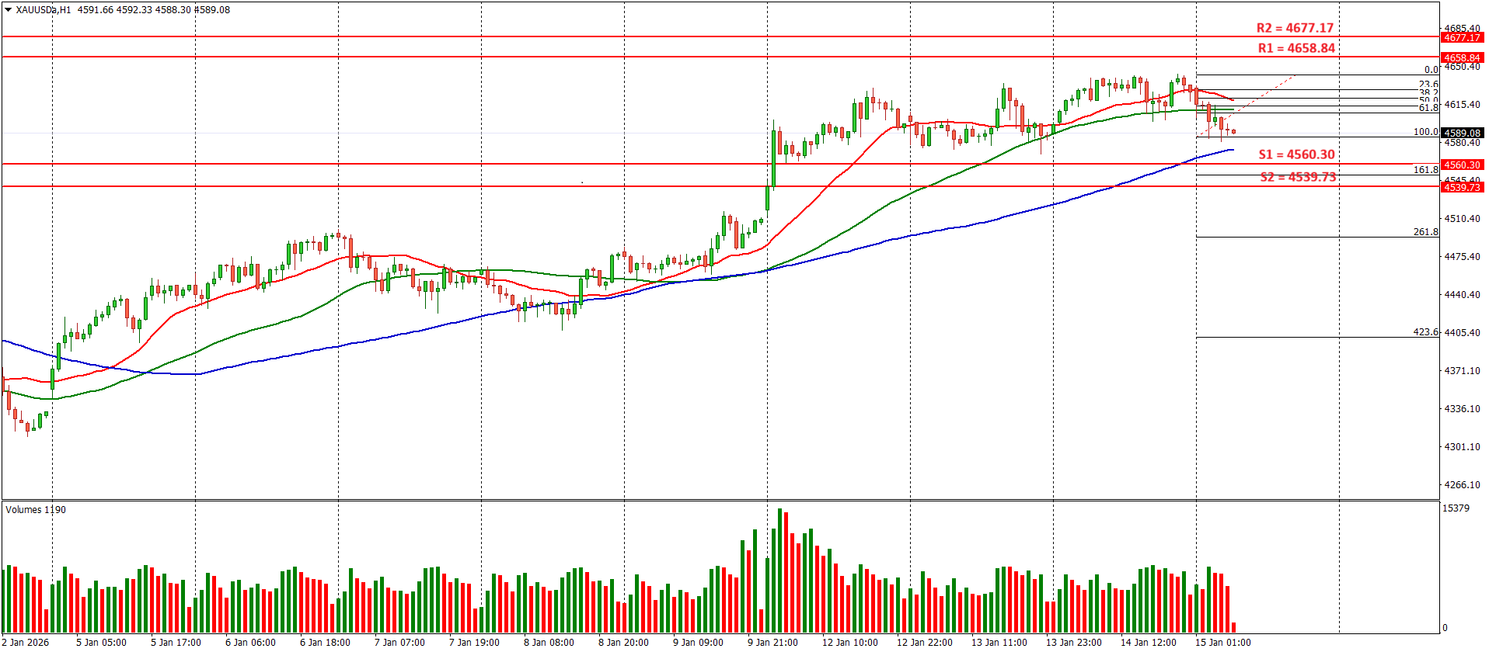Screen dimensions: 1489x652
Task: Click the 15379 volume scale value
Action: click(x=1456, y=508)
